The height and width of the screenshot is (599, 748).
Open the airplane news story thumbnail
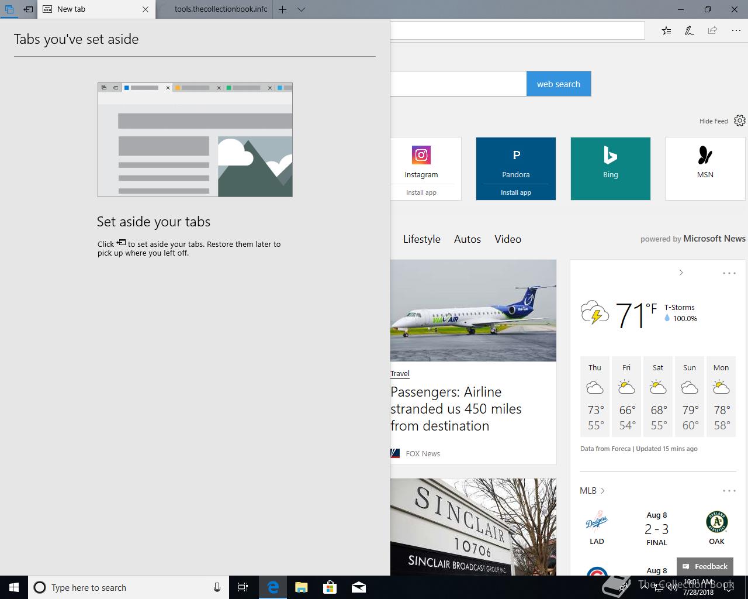tap(473, 311)
